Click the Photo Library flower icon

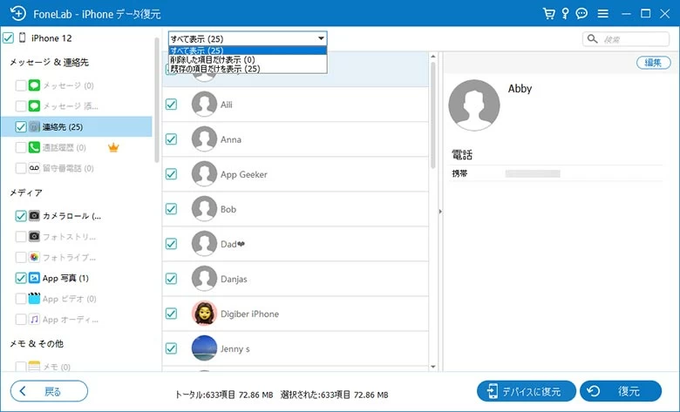coord(34,257)
